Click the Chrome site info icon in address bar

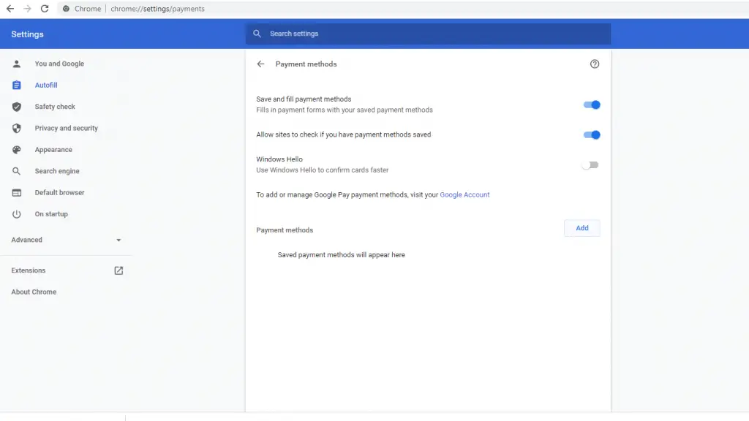pyautogui.click(x=66, y=9)
